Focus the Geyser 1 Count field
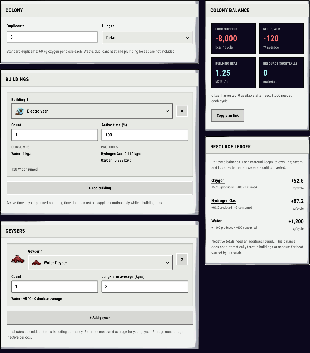This screenshot has height=353, width=310. click(x=55, y=287)
